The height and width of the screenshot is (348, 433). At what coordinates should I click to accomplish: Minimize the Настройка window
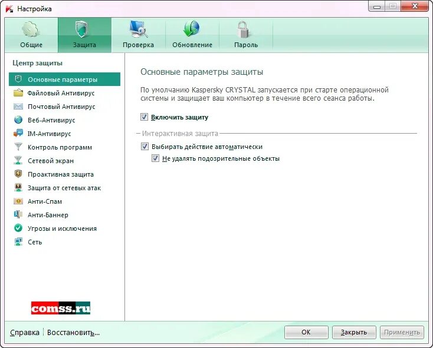pos(377,6)
